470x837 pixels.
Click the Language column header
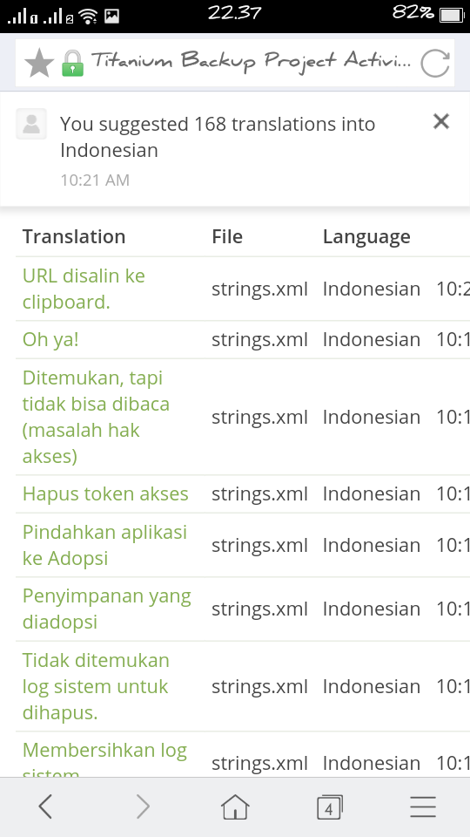(x=366, y=237)
